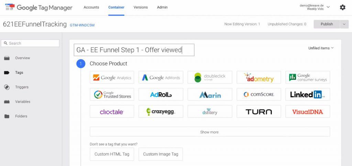Focus the sidebar Search field

pyautogui.click(x=30, y=43)
